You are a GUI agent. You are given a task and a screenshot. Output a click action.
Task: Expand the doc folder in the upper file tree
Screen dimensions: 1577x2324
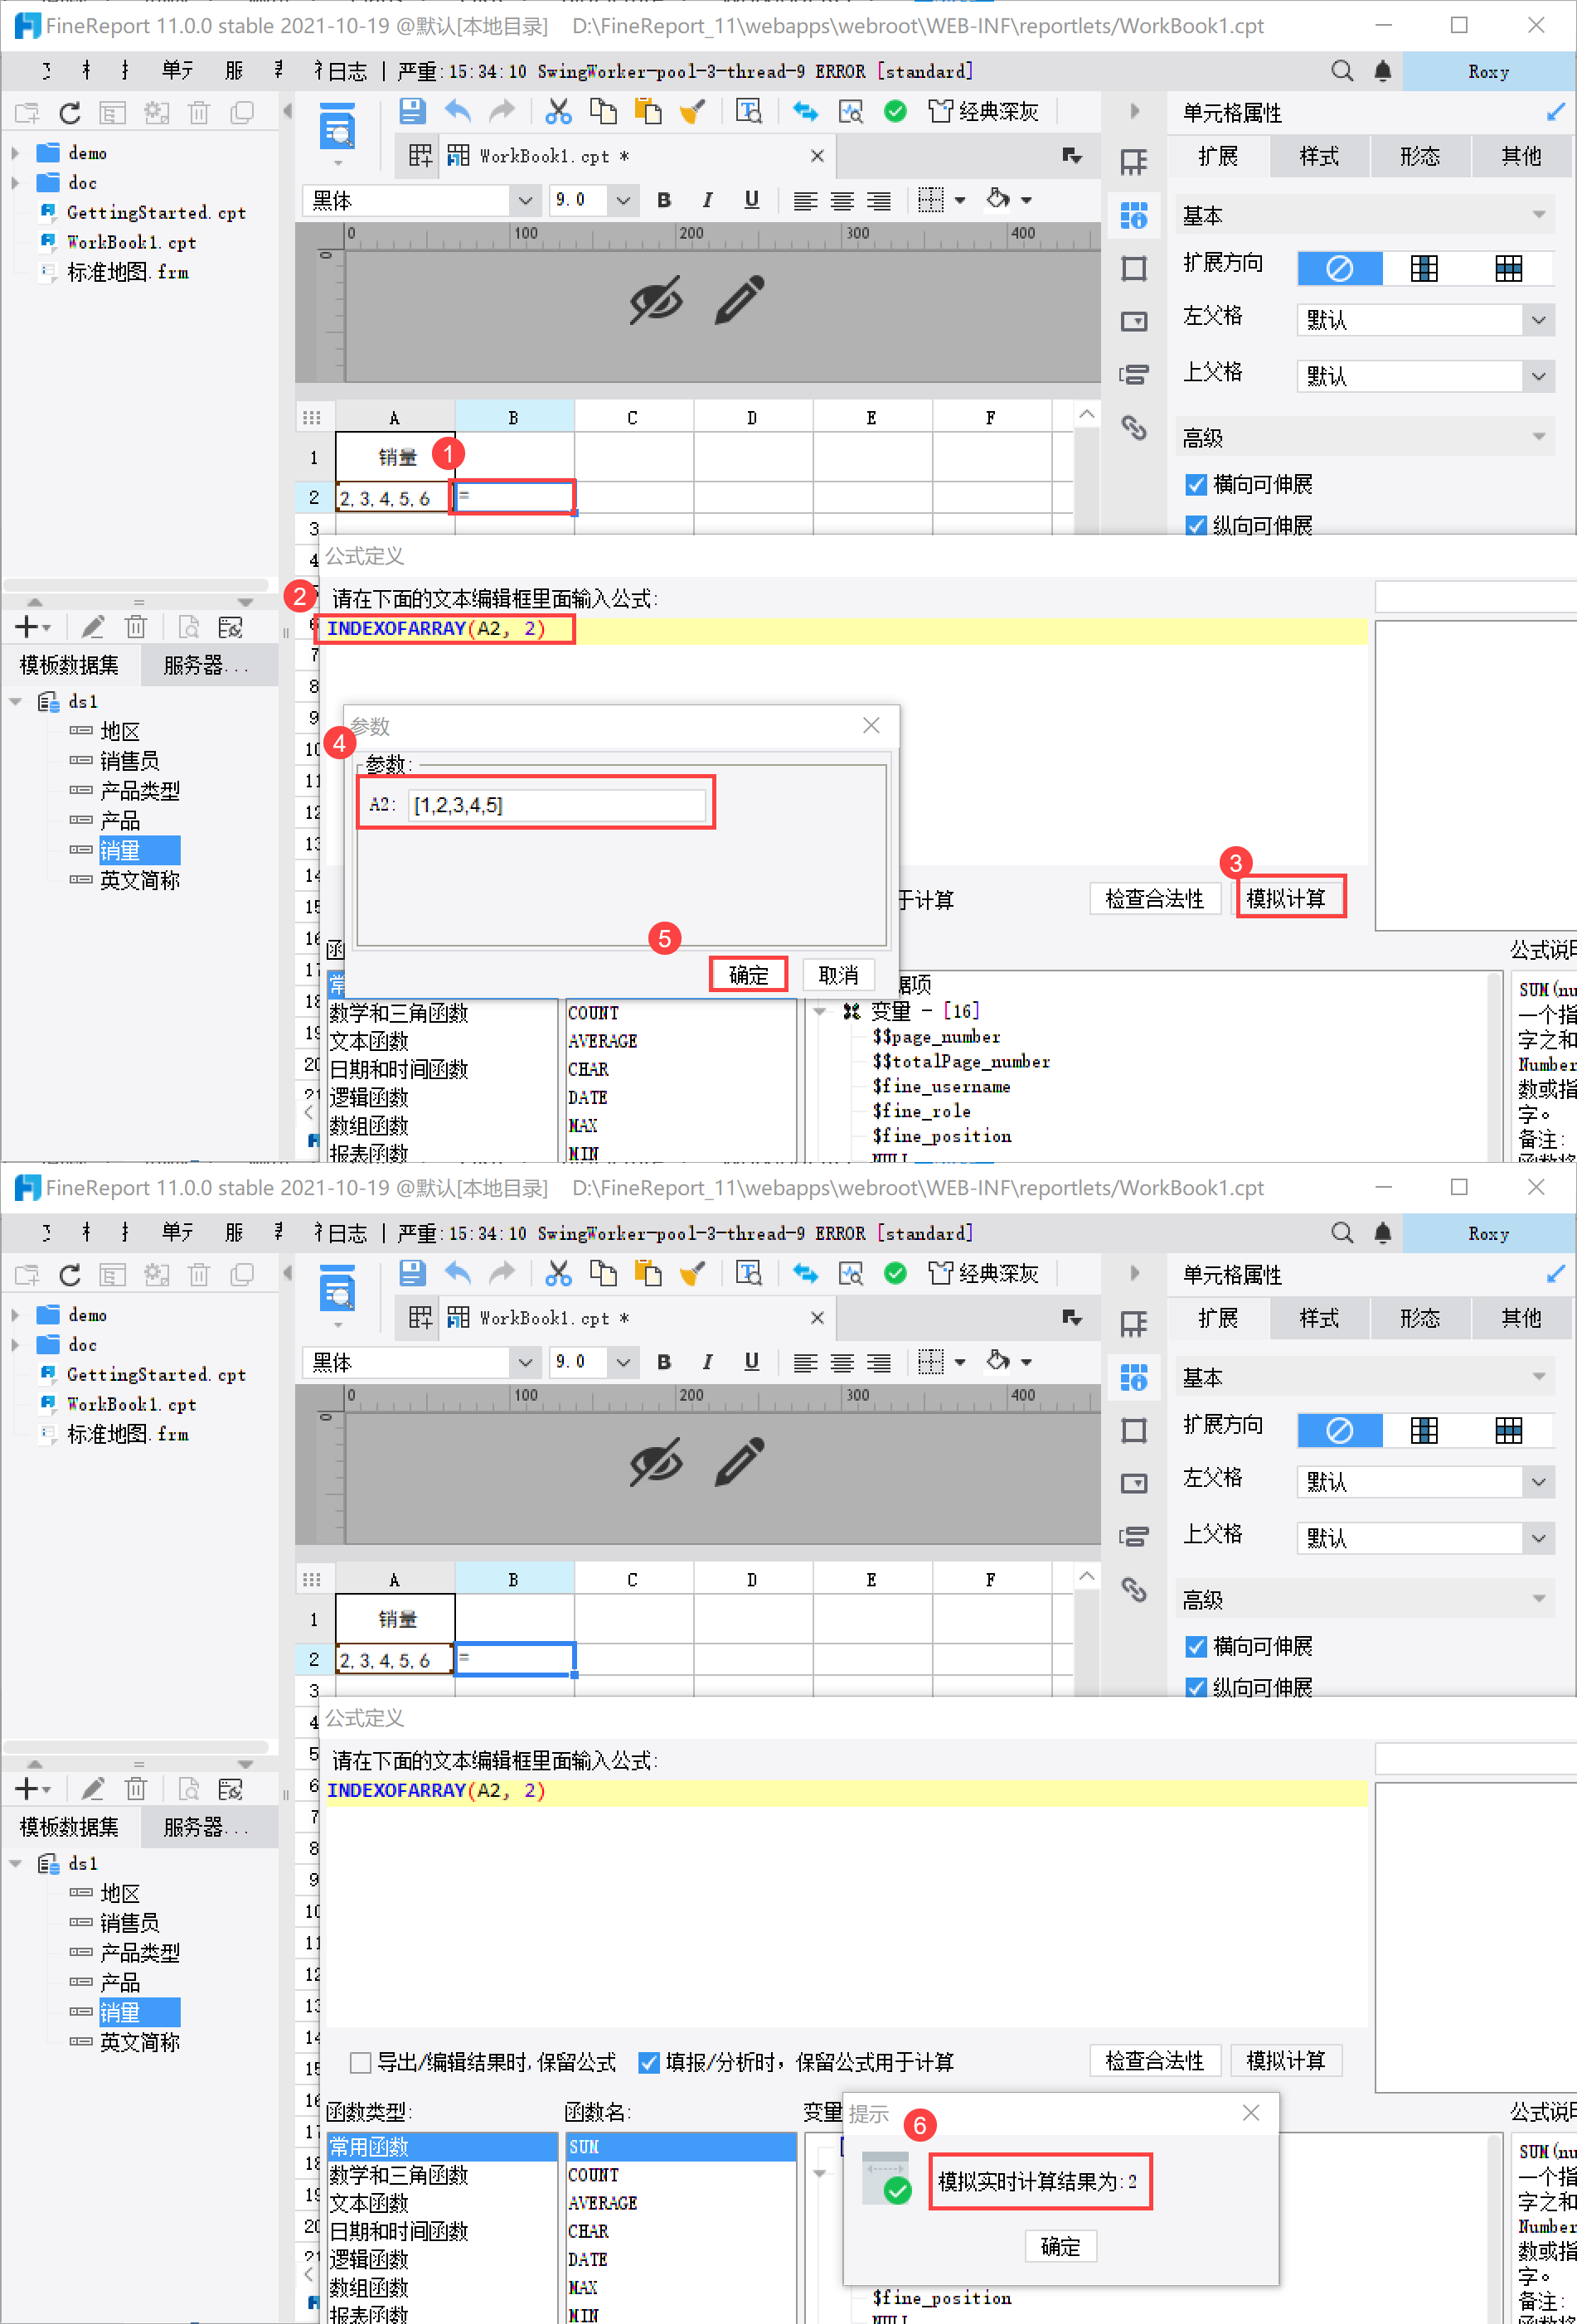tap(15, 183)
